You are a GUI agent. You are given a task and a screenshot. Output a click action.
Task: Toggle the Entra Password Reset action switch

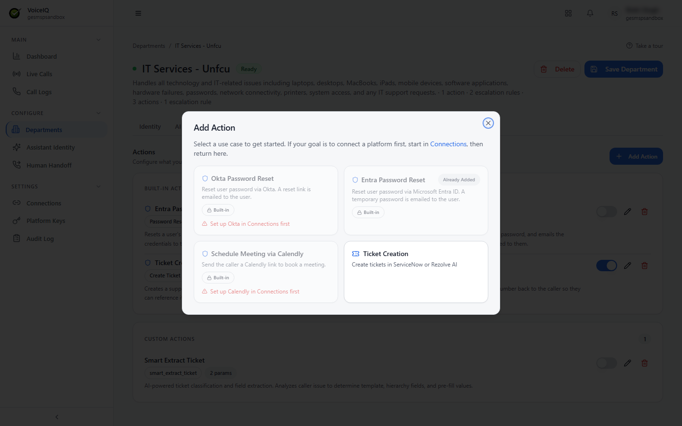click(606, 212)
